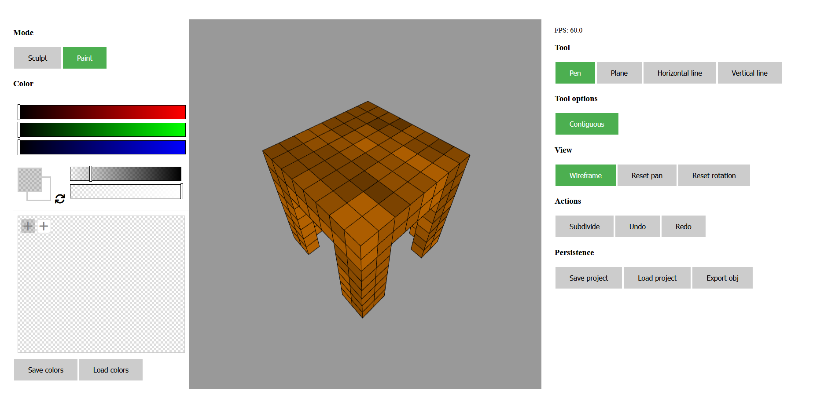Image resolution: width=835 pixels, height=406 pixels.
Task: Click the highlighted plus to add a swatch
Action: coord(28,226)
